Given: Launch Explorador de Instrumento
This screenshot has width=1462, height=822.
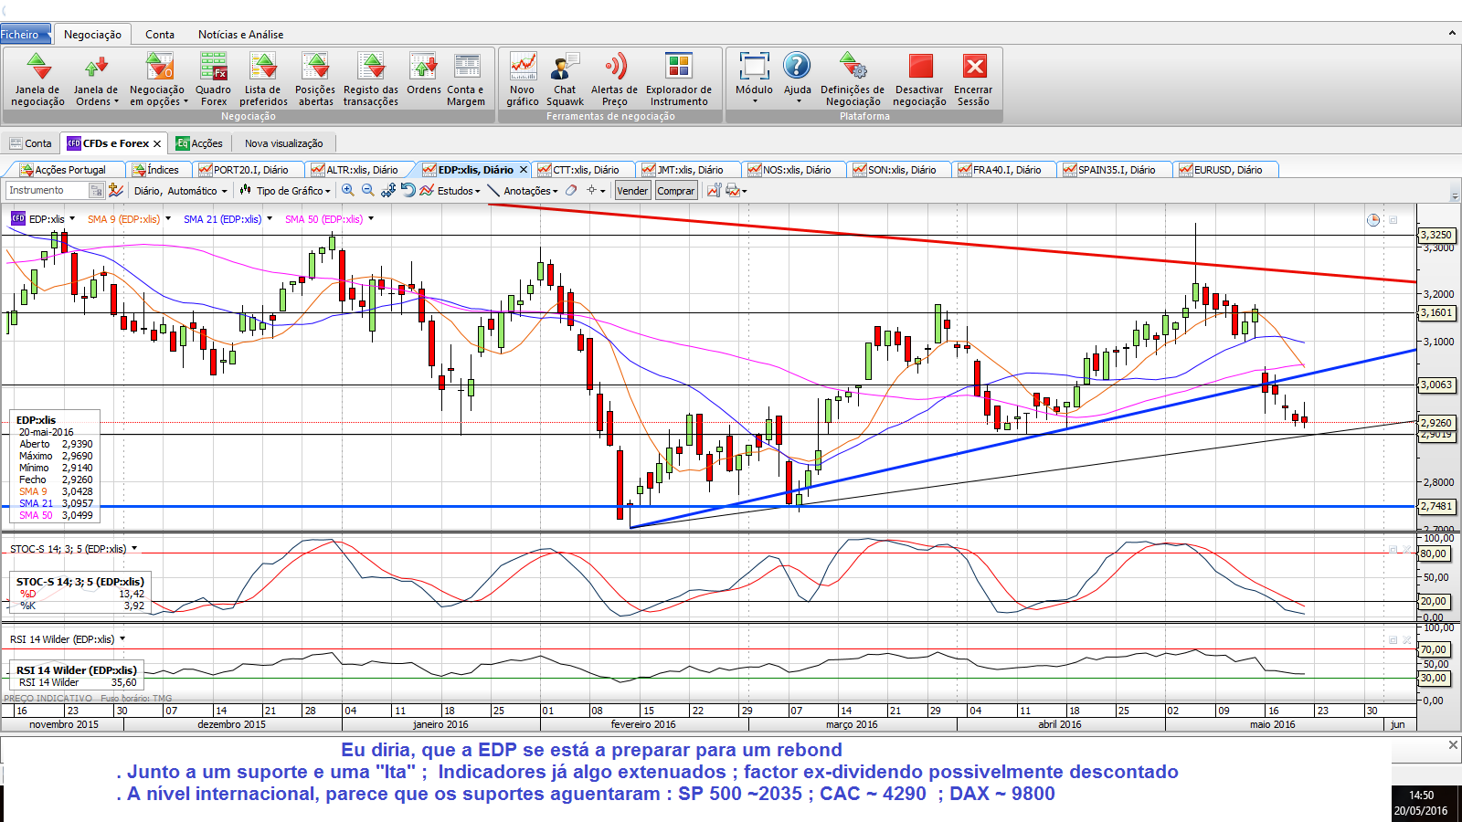Looking at the screenshot, I should (x=678, y=79).
